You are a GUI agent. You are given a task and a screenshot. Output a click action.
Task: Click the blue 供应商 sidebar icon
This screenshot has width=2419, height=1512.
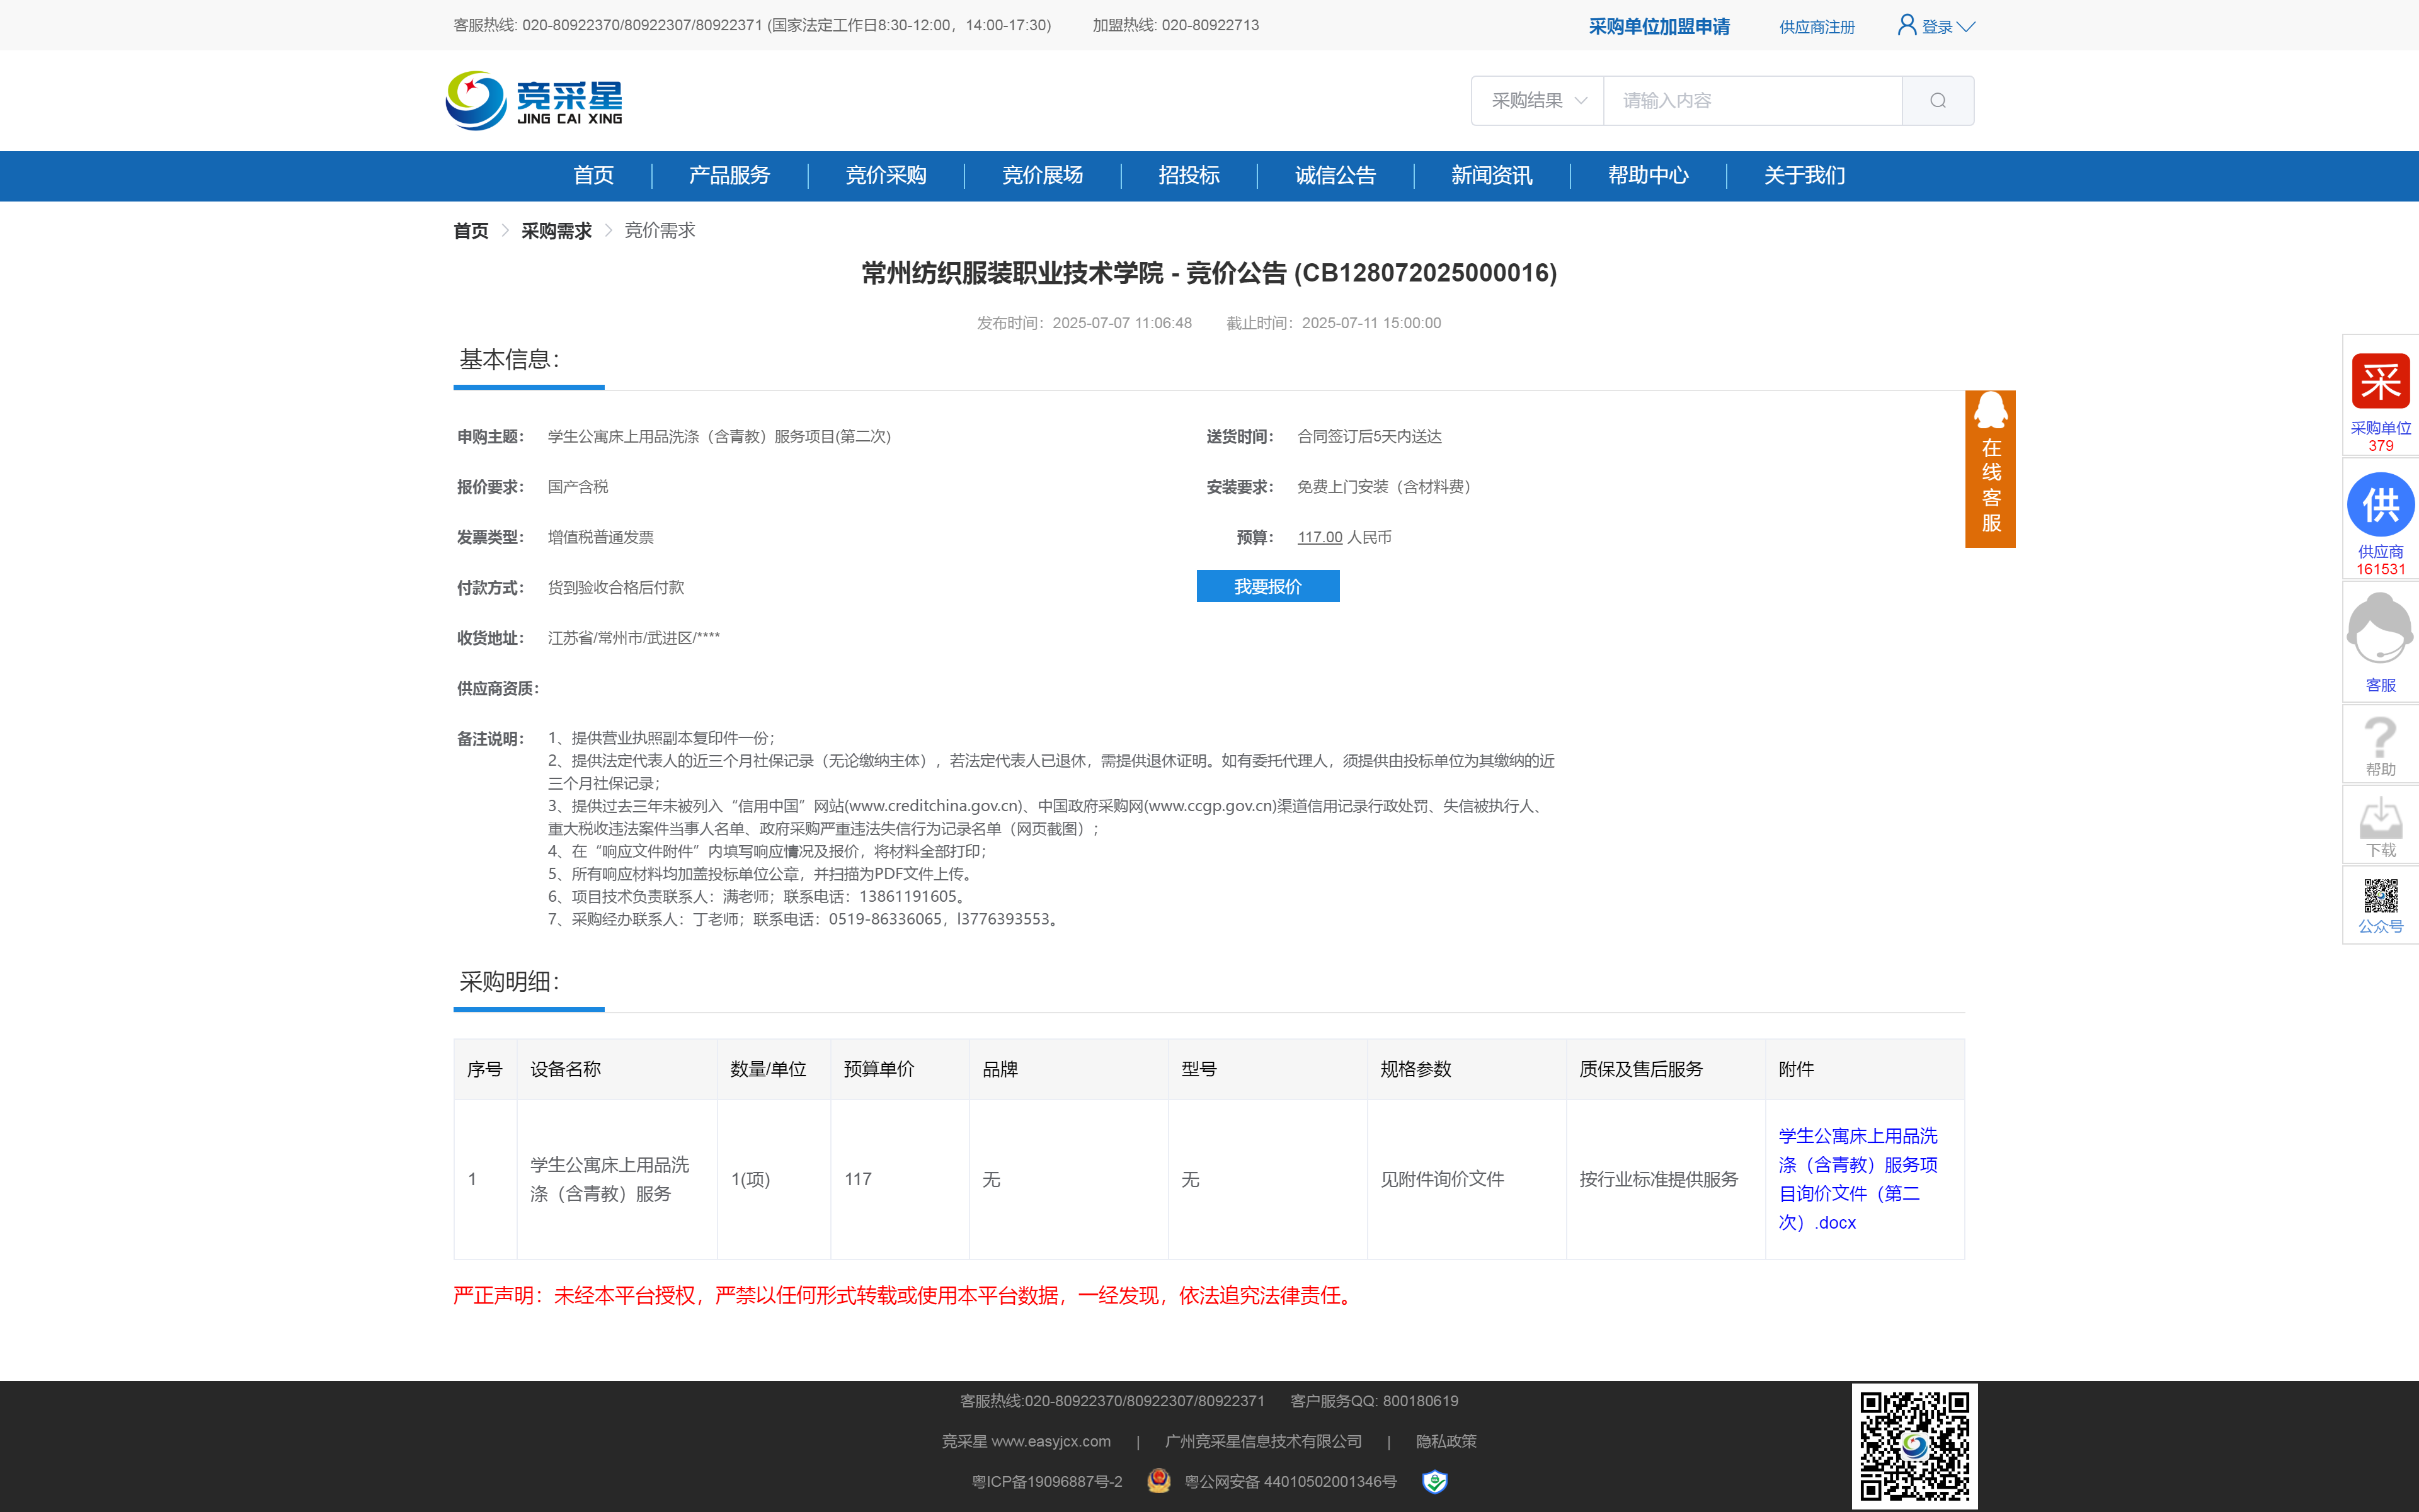[x=2380, y=505]
